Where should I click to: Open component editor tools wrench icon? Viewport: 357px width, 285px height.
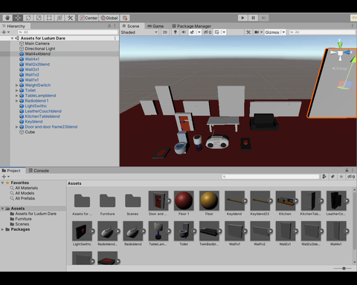(x=248, y=32)
